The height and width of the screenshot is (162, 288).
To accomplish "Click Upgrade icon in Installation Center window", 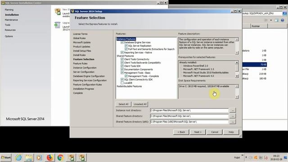I will [57, 25].
